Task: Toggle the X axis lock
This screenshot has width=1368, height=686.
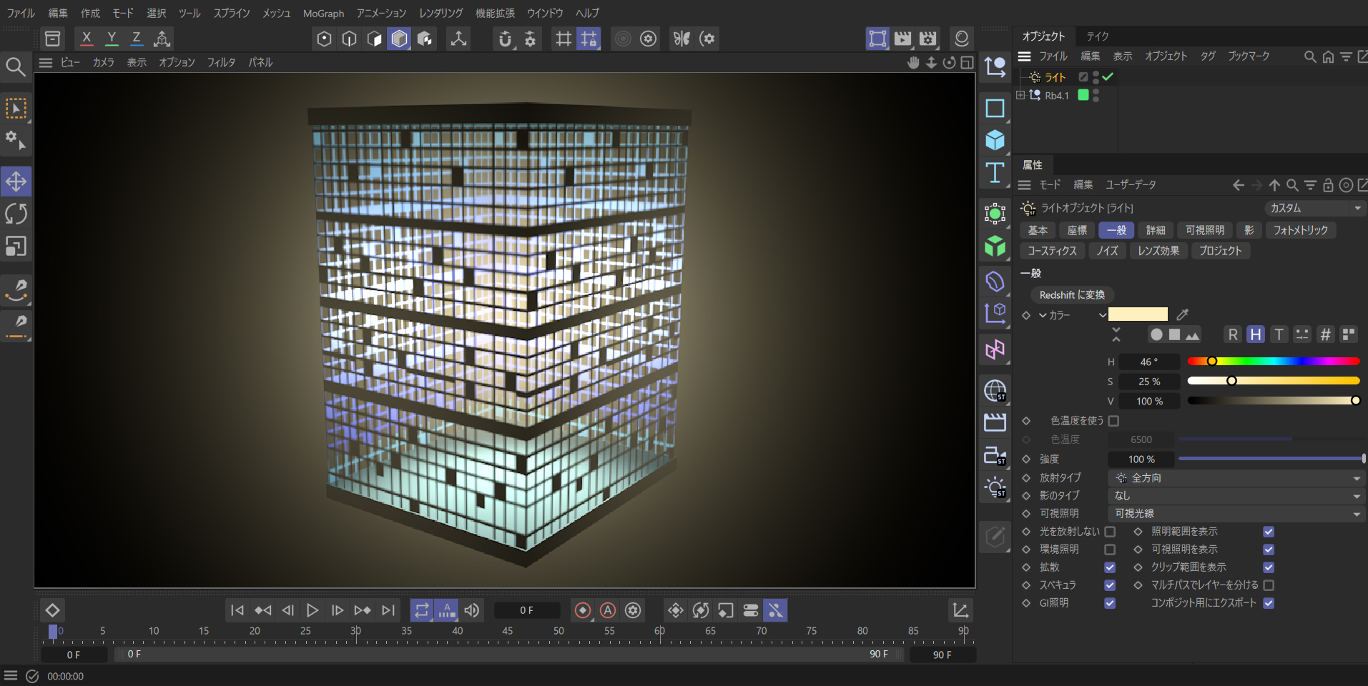Action: click(87, 39)
